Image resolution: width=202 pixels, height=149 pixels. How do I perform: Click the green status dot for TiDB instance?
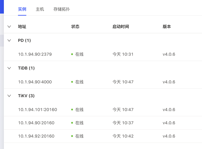[72, 82]
